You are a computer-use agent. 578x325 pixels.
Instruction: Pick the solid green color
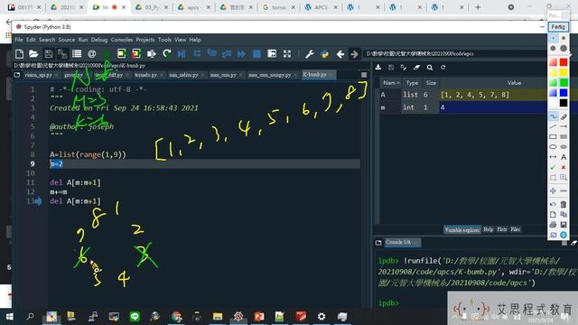(564, 82)
